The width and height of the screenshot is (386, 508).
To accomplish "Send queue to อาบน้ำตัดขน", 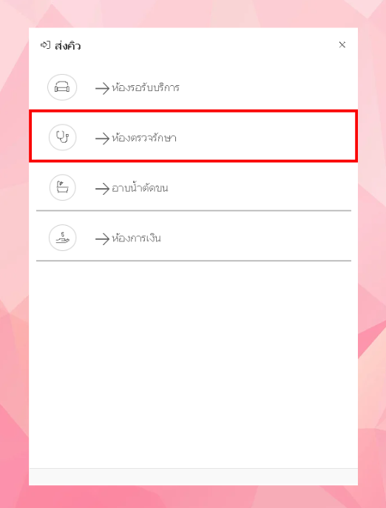I will [x=140, y=187].
